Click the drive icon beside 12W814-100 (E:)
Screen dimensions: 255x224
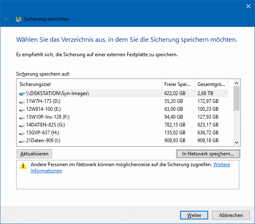point(22,109)
